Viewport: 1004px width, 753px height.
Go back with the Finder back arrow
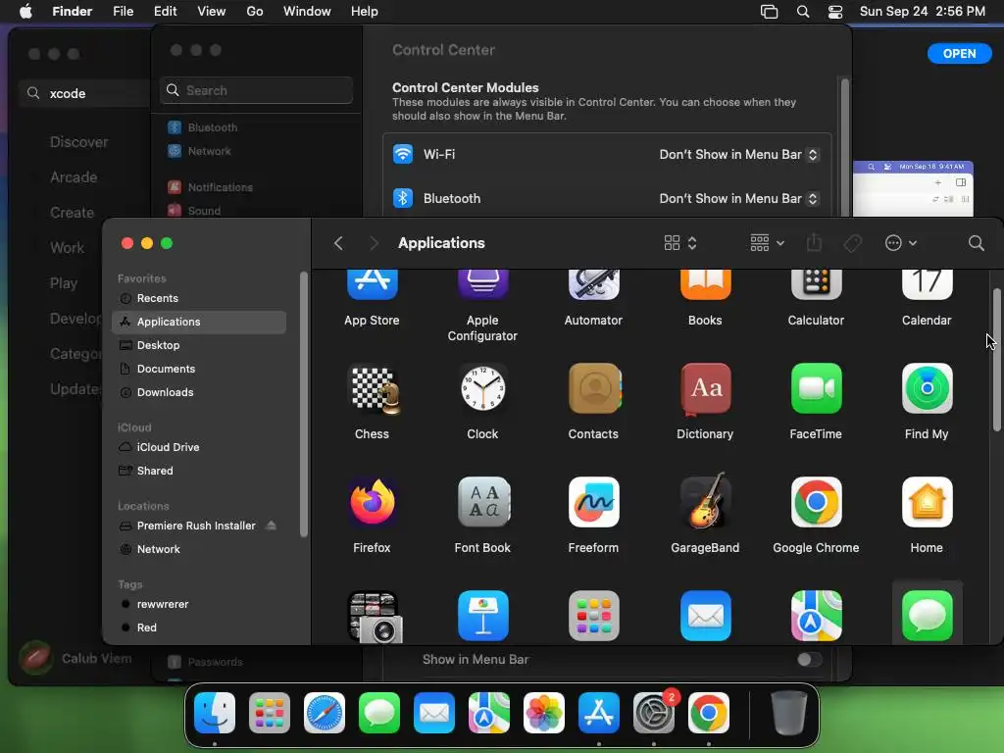338,243
